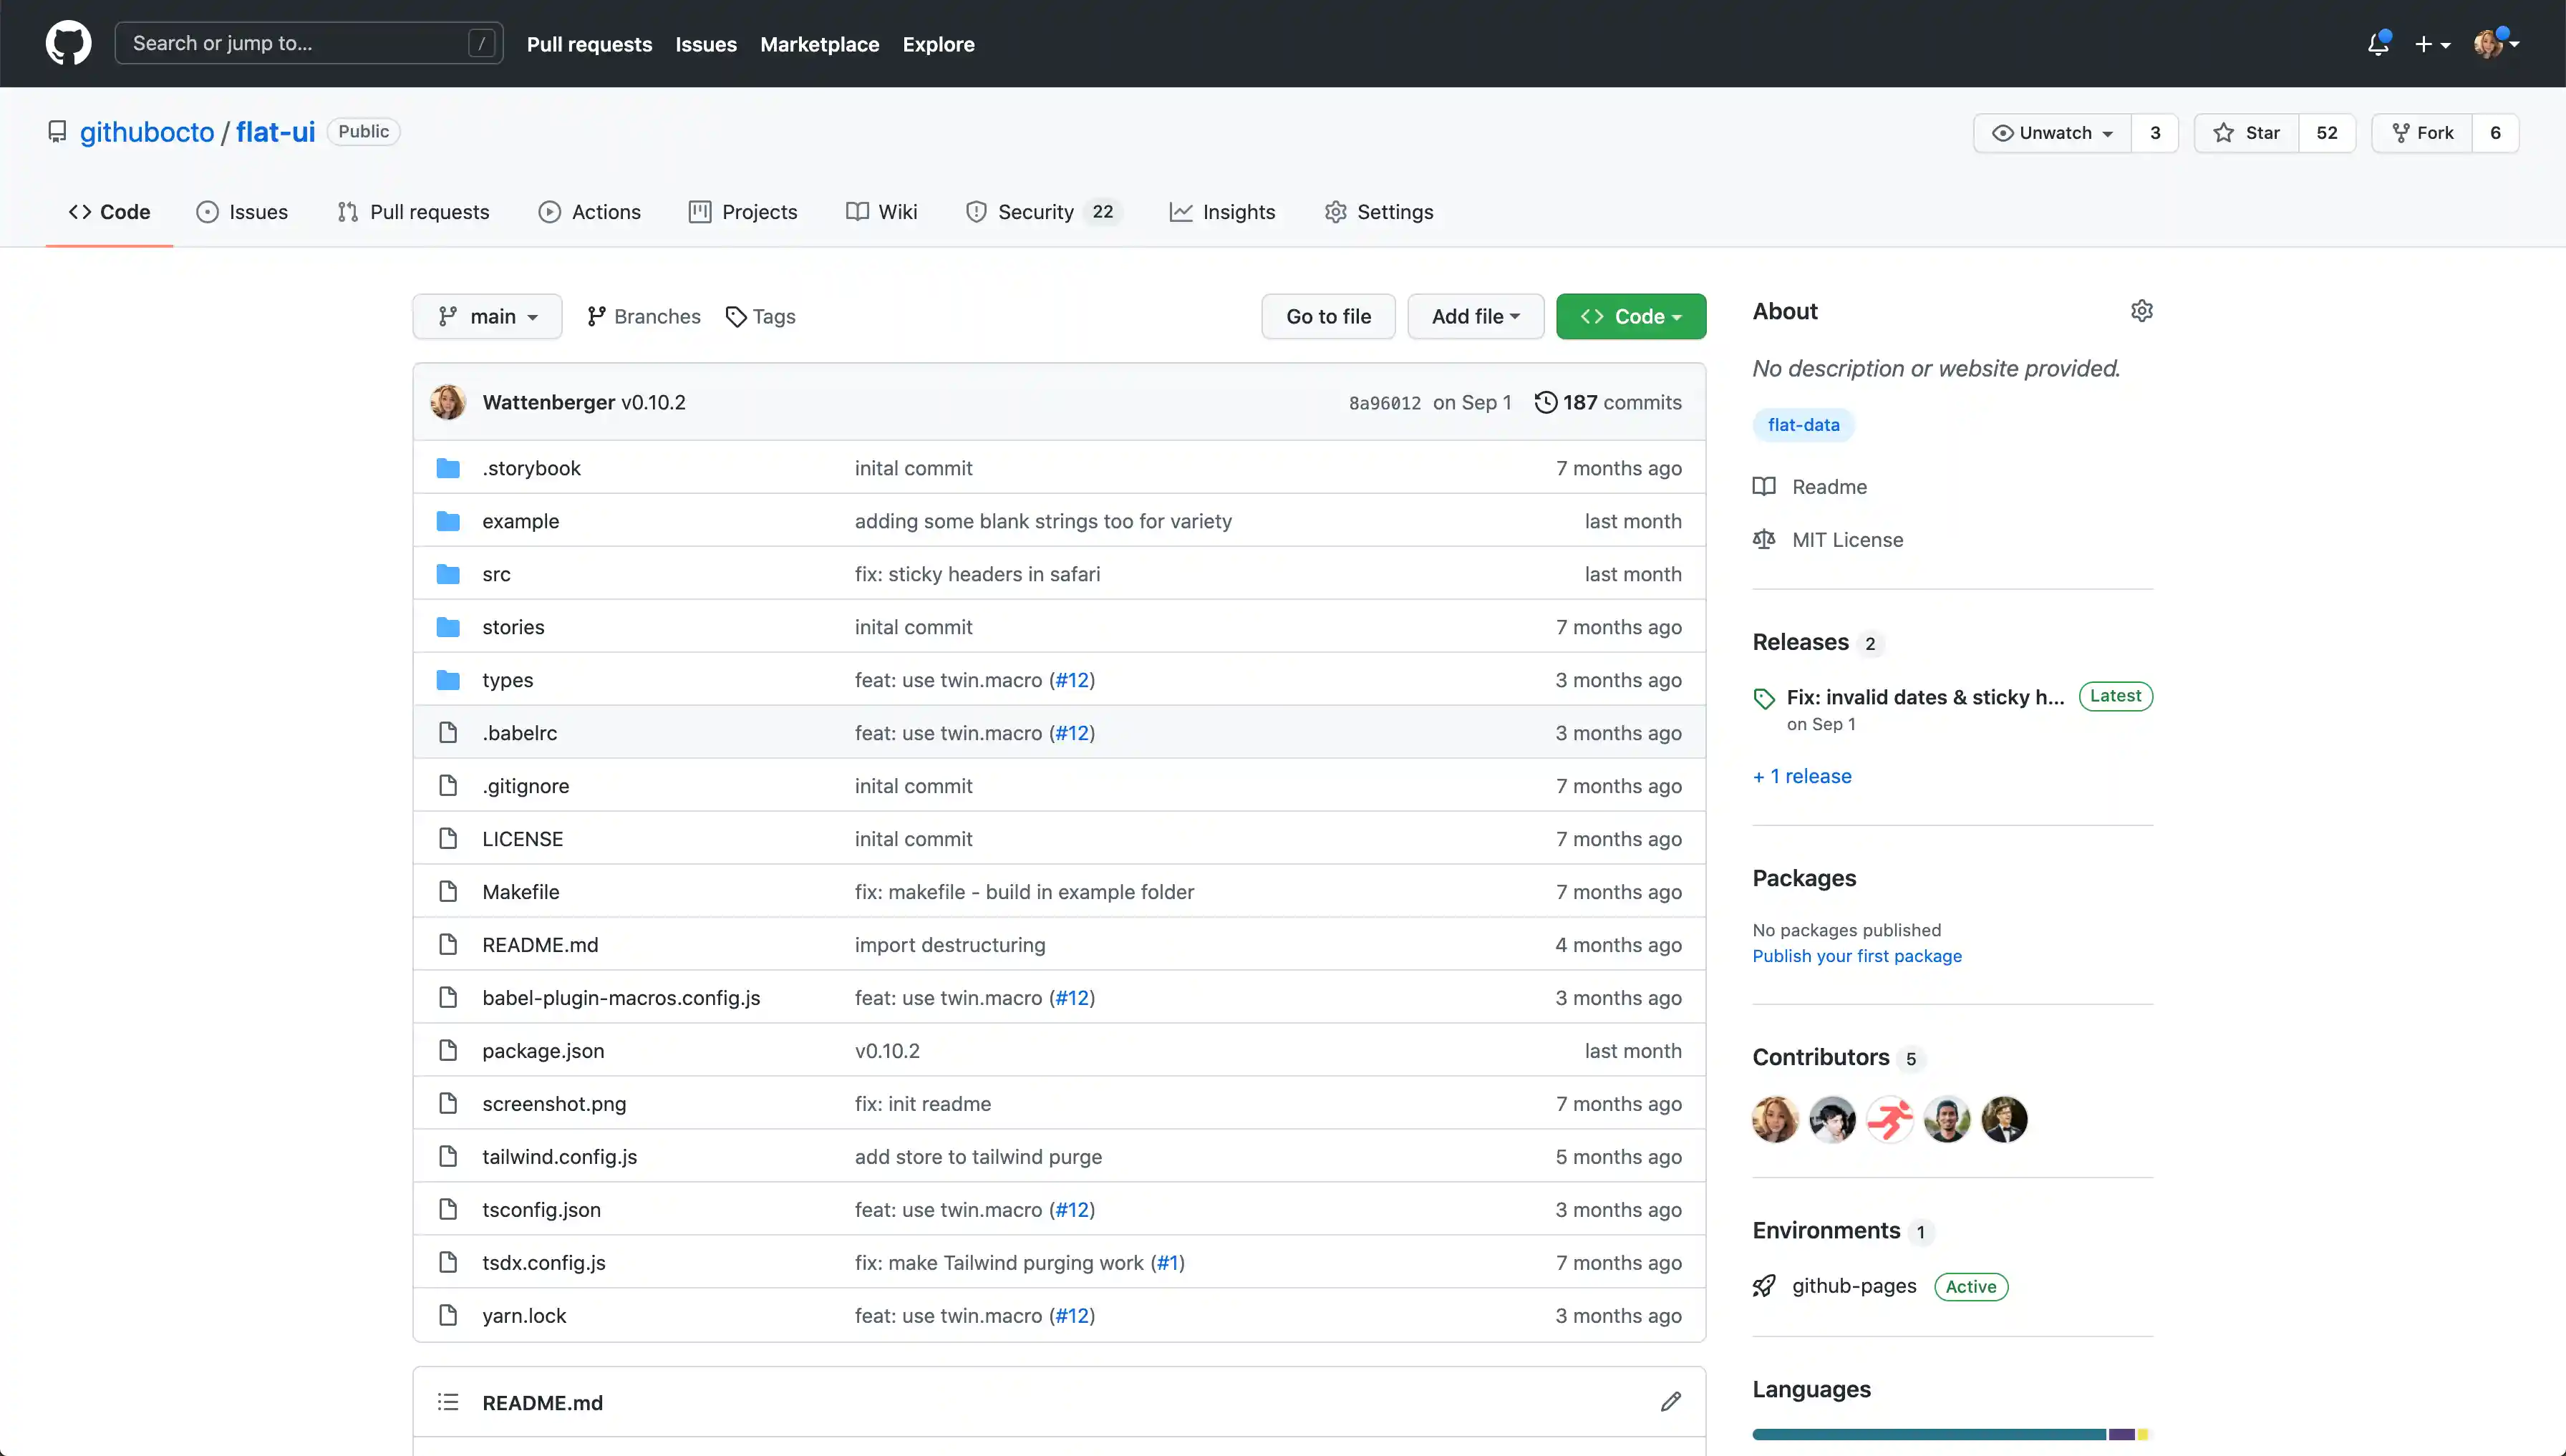Switch to the Security tab
Screen dimensions: 2566x1456
(1037, 211)
